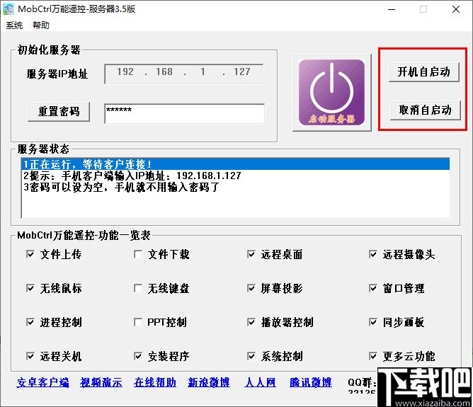Open the 新浪微博 link
473x407 pixels.
point(208,382)
